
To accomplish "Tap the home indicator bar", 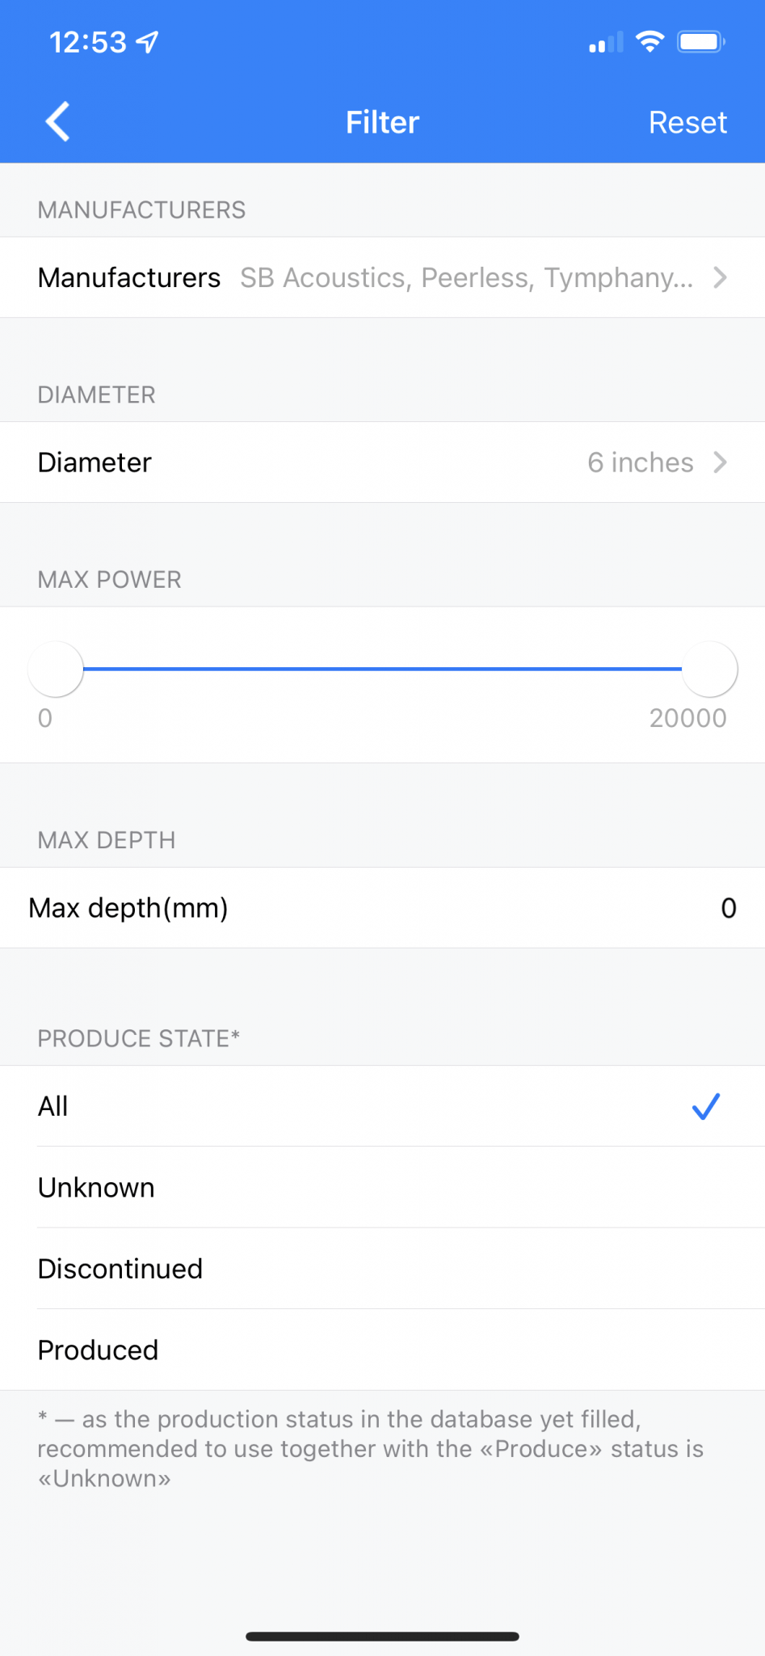I will point(382,1637).
